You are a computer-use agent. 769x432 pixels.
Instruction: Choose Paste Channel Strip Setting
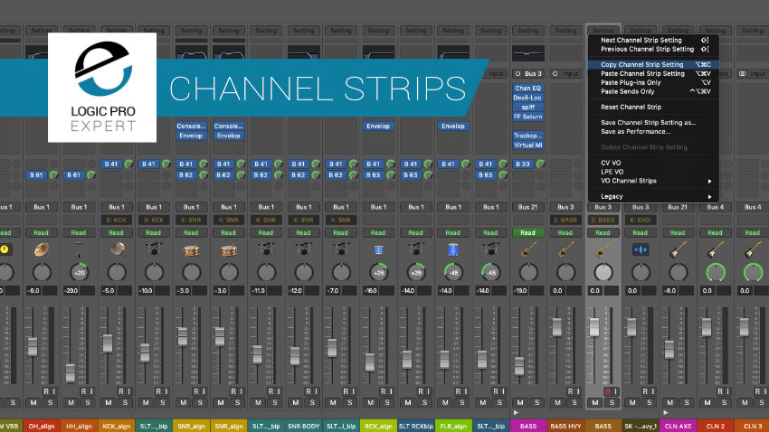coord(653,73)
